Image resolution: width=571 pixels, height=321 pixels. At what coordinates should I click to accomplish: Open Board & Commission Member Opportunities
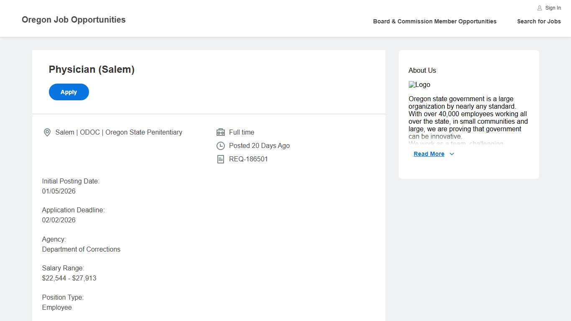[x=435, y=21]
